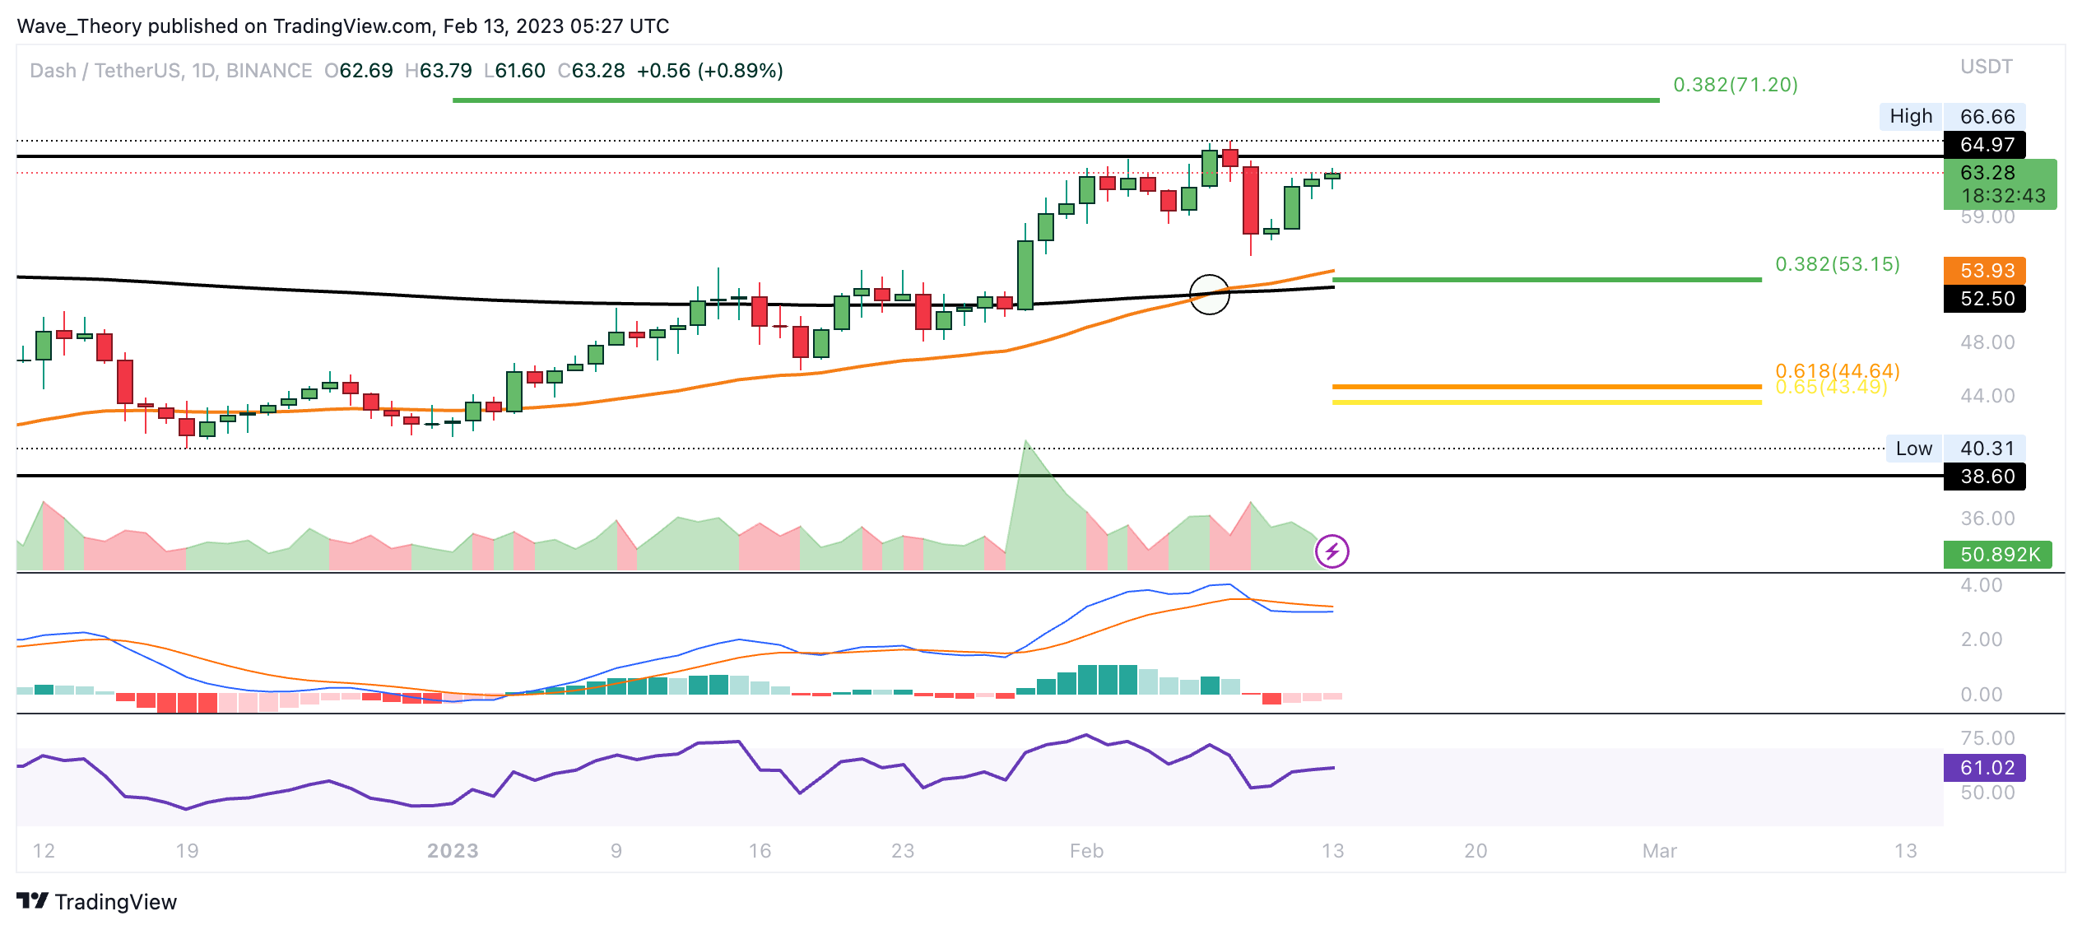Click the 2023 year marker on time axis
Image resolution: width=2082 pixels, height=930 pixels.
click(453, 851)
